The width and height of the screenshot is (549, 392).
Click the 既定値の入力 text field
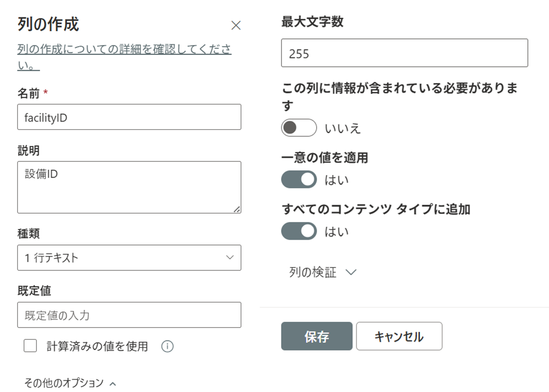(x=129, y=315)
